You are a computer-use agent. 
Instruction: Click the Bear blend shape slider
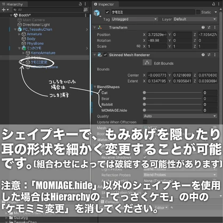point(172,98)
